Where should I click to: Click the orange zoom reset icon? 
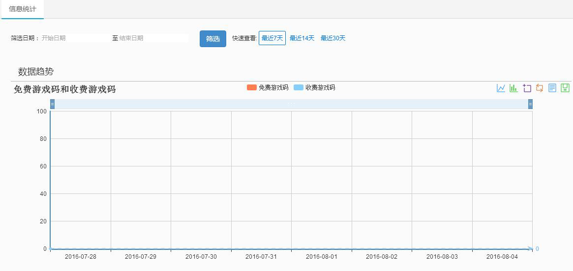[x=540, y=88]
